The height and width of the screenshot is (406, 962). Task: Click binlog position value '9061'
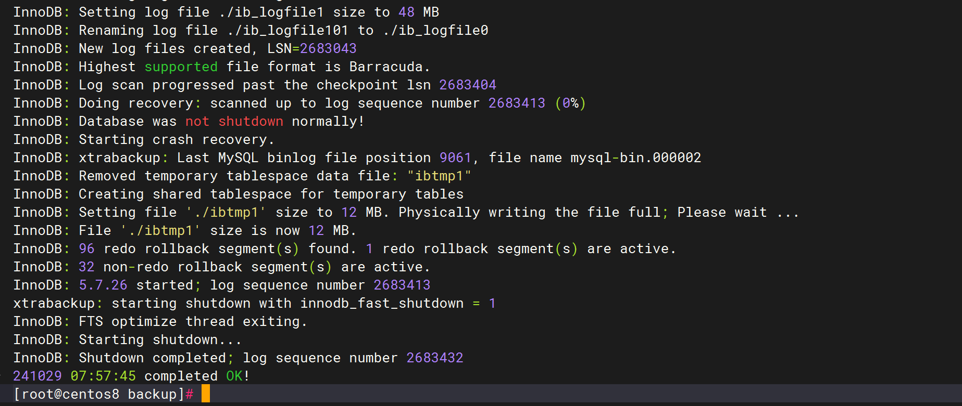[x=455, y=158]
